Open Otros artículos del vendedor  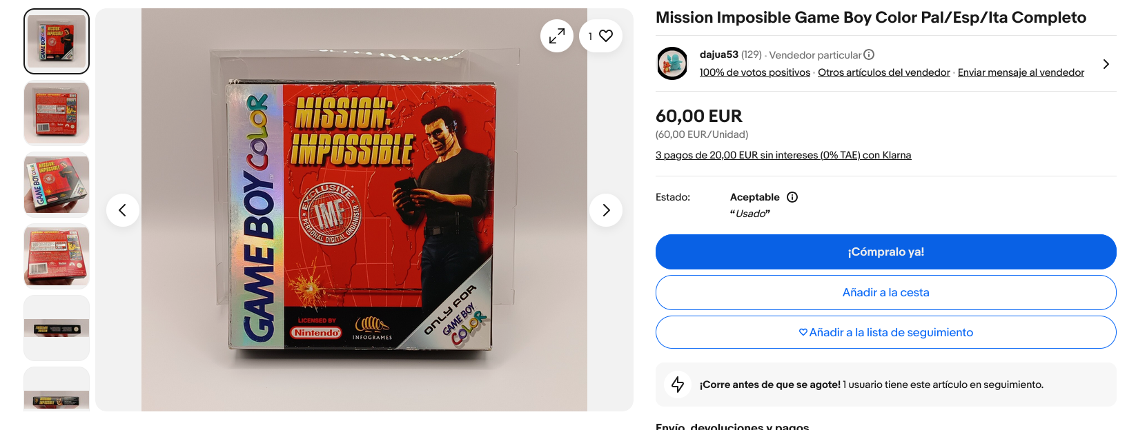pyautogui.click(x=884, y=72)
